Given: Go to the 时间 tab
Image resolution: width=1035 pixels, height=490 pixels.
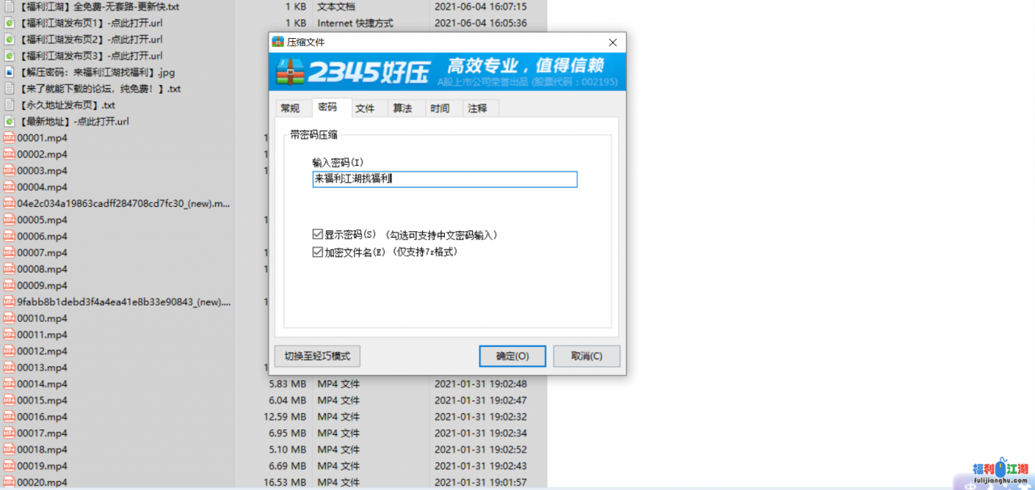Looking at the screenshot, I should (x=440, y=108).
